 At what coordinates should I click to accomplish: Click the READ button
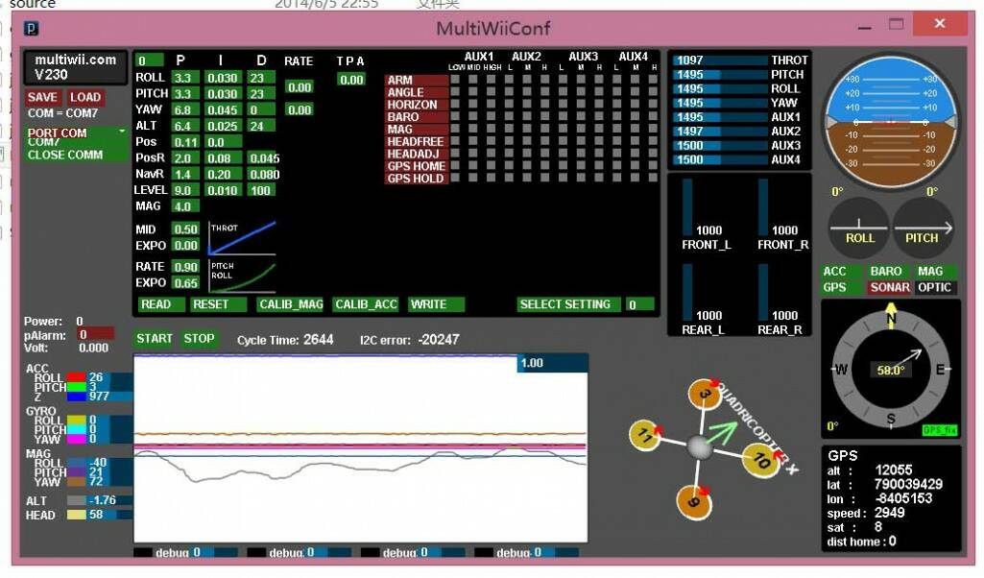pyautogui.click(x=160, y=304)
